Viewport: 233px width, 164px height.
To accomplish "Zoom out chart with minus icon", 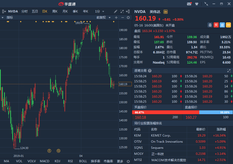I will 122,18.
